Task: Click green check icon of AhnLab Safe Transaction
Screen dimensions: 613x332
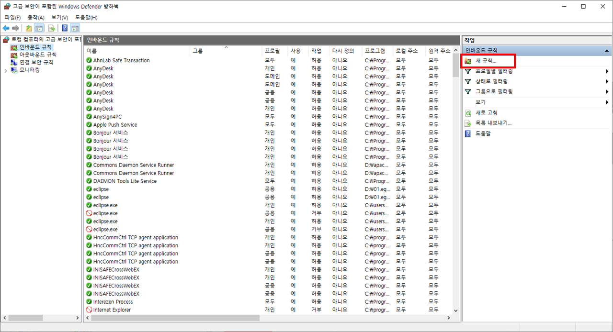Action: [89, 60]
